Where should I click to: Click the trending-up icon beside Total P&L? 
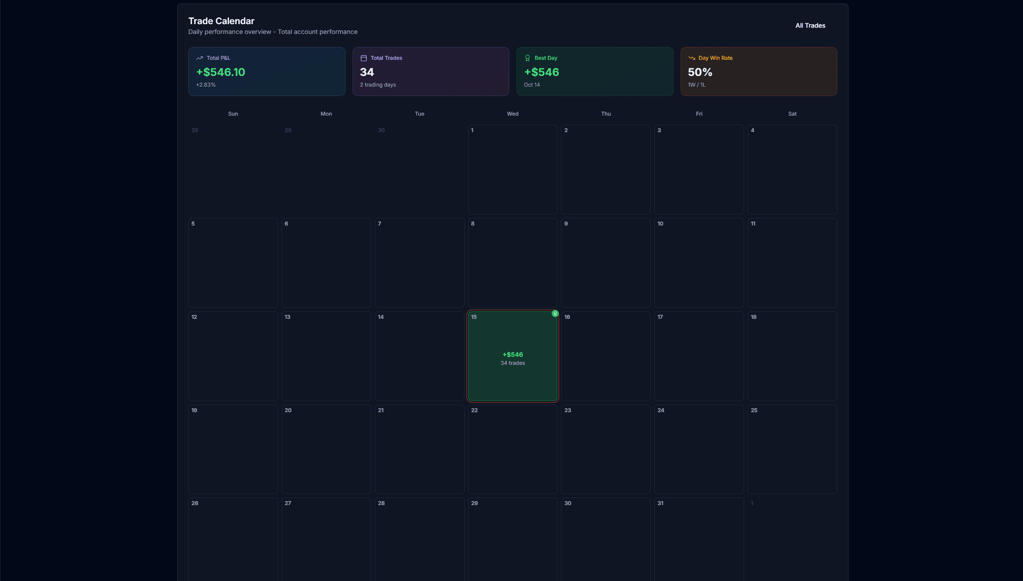200,58
